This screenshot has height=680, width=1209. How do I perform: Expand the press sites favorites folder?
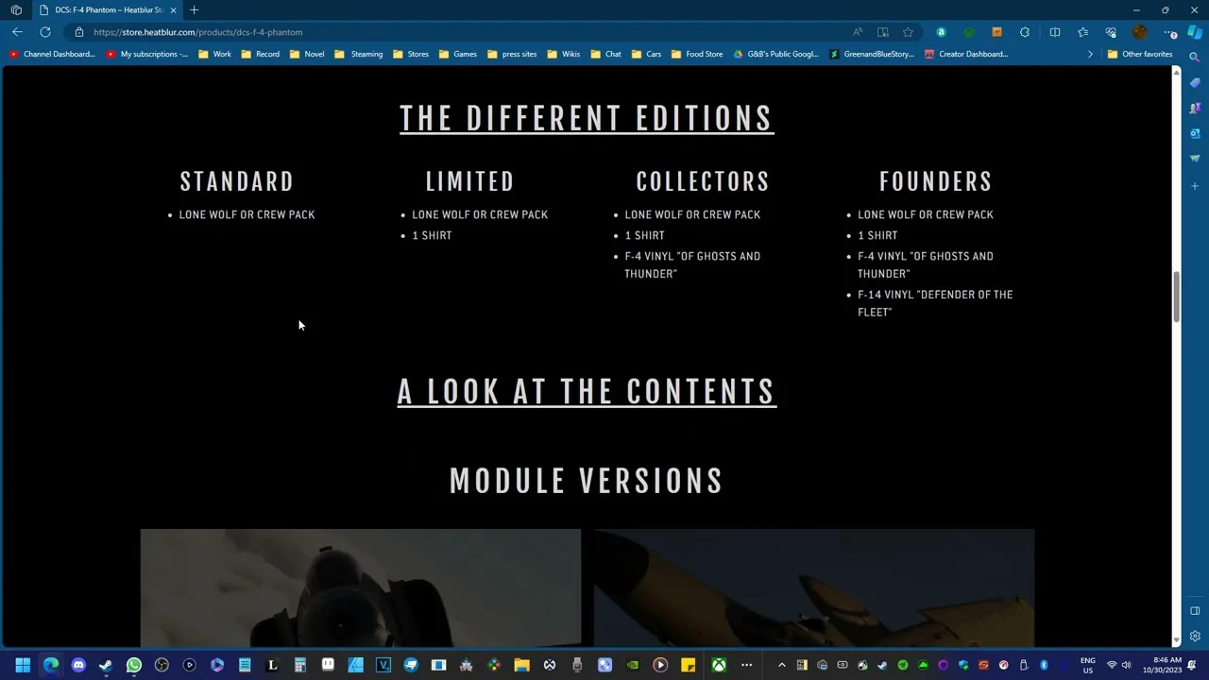click(x=511, y=54)
